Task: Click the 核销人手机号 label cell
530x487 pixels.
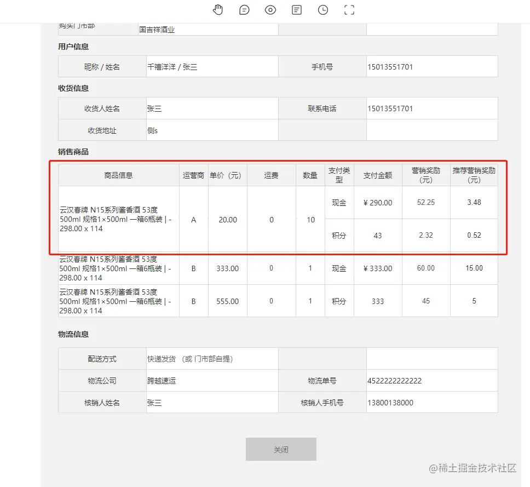Action: coord(322,403)
